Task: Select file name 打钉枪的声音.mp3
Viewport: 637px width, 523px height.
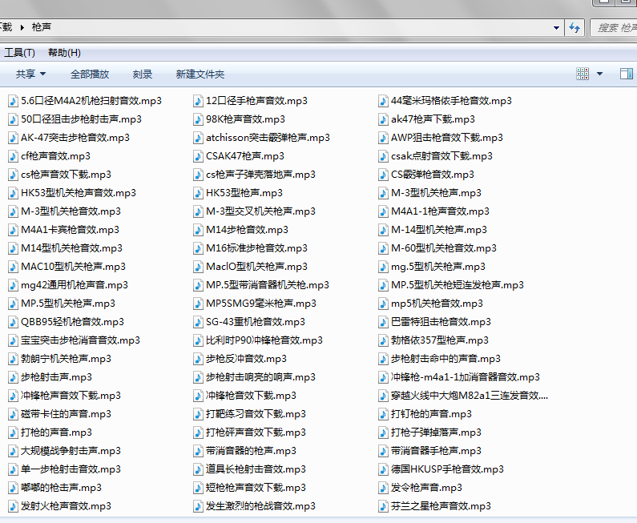Action: coord(431,414)
